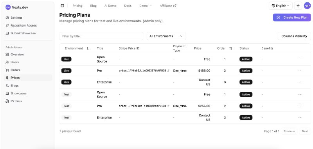Open row actions for Live Enterprise plan

300,82
